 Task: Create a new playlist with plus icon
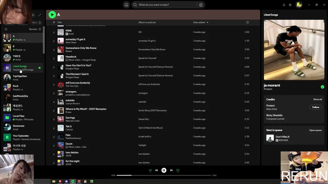point(33,15)
